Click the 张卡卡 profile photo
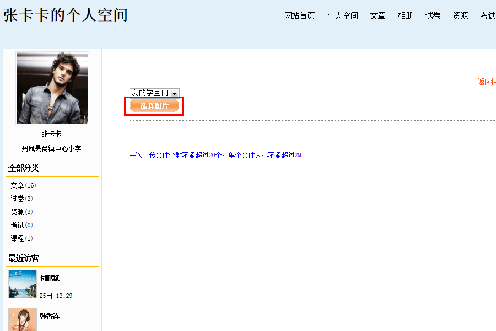496x331 pixels. pyautogui.click(x=52, y=88)
